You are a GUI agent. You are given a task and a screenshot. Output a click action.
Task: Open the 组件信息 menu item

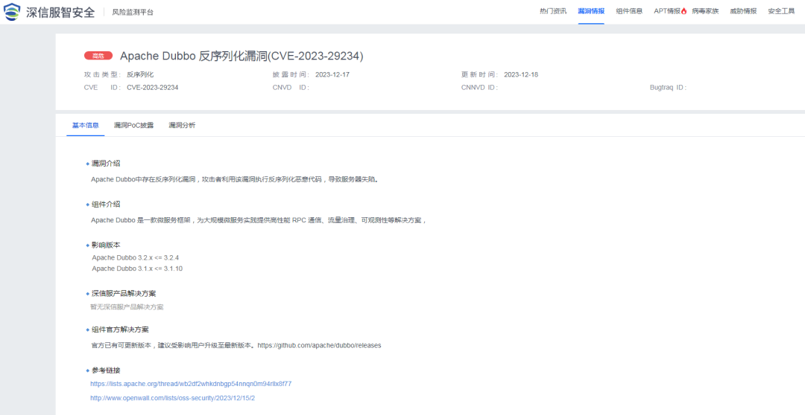(629, 11)
